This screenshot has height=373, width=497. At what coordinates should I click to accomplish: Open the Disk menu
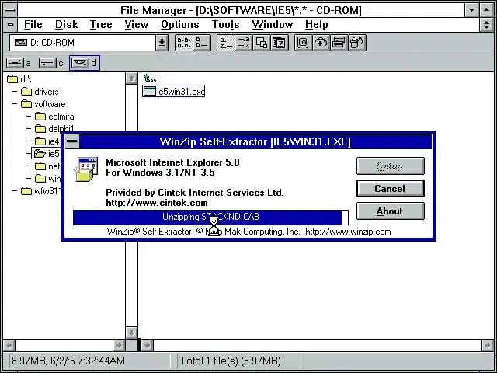pyautogui.click(x=66, y=25)
